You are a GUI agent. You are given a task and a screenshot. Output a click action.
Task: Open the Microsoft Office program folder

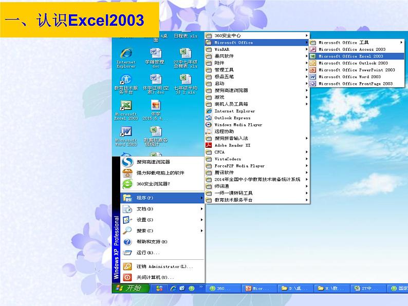[257, 43]
